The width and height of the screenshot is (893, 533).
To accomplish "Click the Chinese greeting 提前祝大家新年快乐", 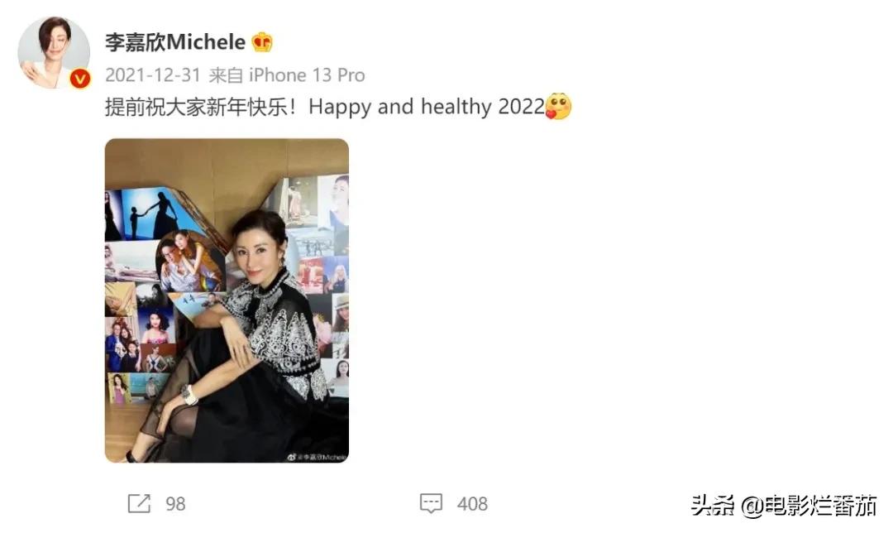I will click(197, 107).
